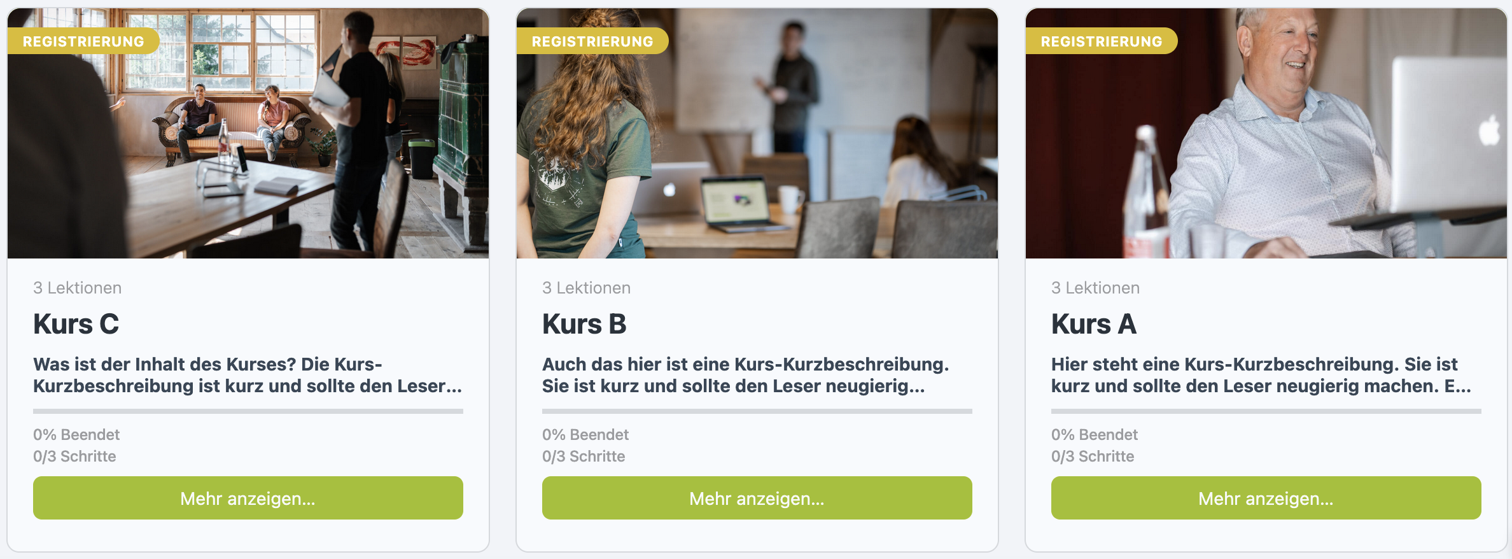The image size is (1512, 559).
Task: Open the Kurs B title link
Action: (x=584, y=324)
